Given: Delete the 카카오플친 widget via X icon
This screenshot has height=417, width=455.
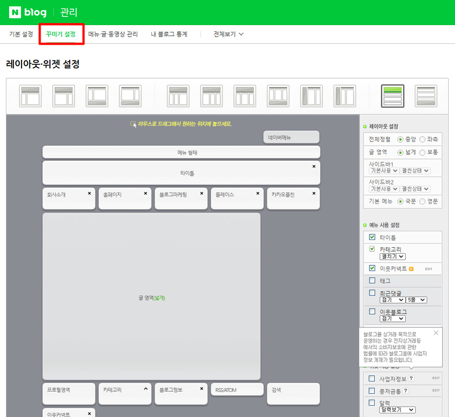Looking at the screenshot, I should click(x=314, y=193).
